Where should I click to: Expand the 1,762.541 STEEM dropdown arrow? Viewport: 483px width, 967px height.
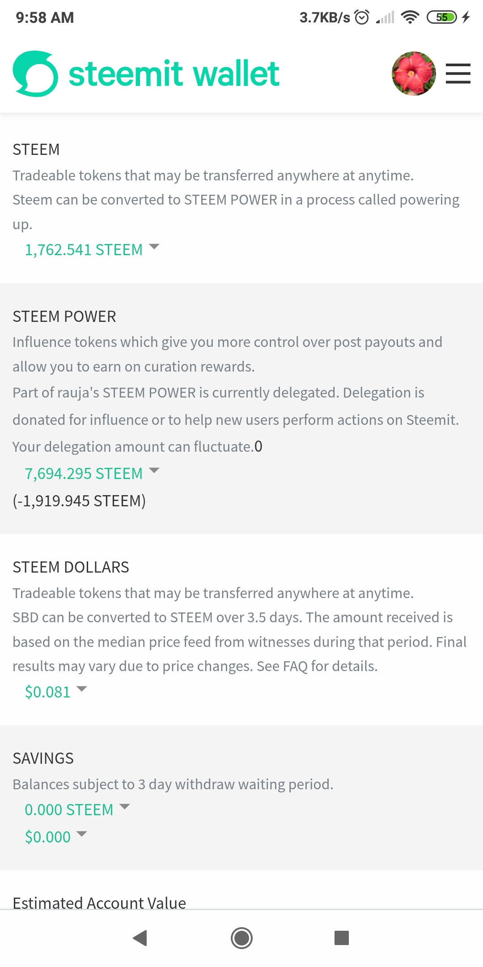point(154,247)
